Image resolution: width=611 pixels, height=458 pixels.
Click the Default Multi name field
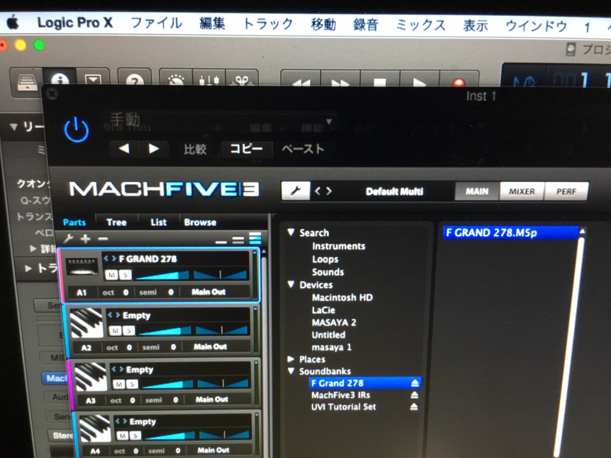(x=395, y=191)
